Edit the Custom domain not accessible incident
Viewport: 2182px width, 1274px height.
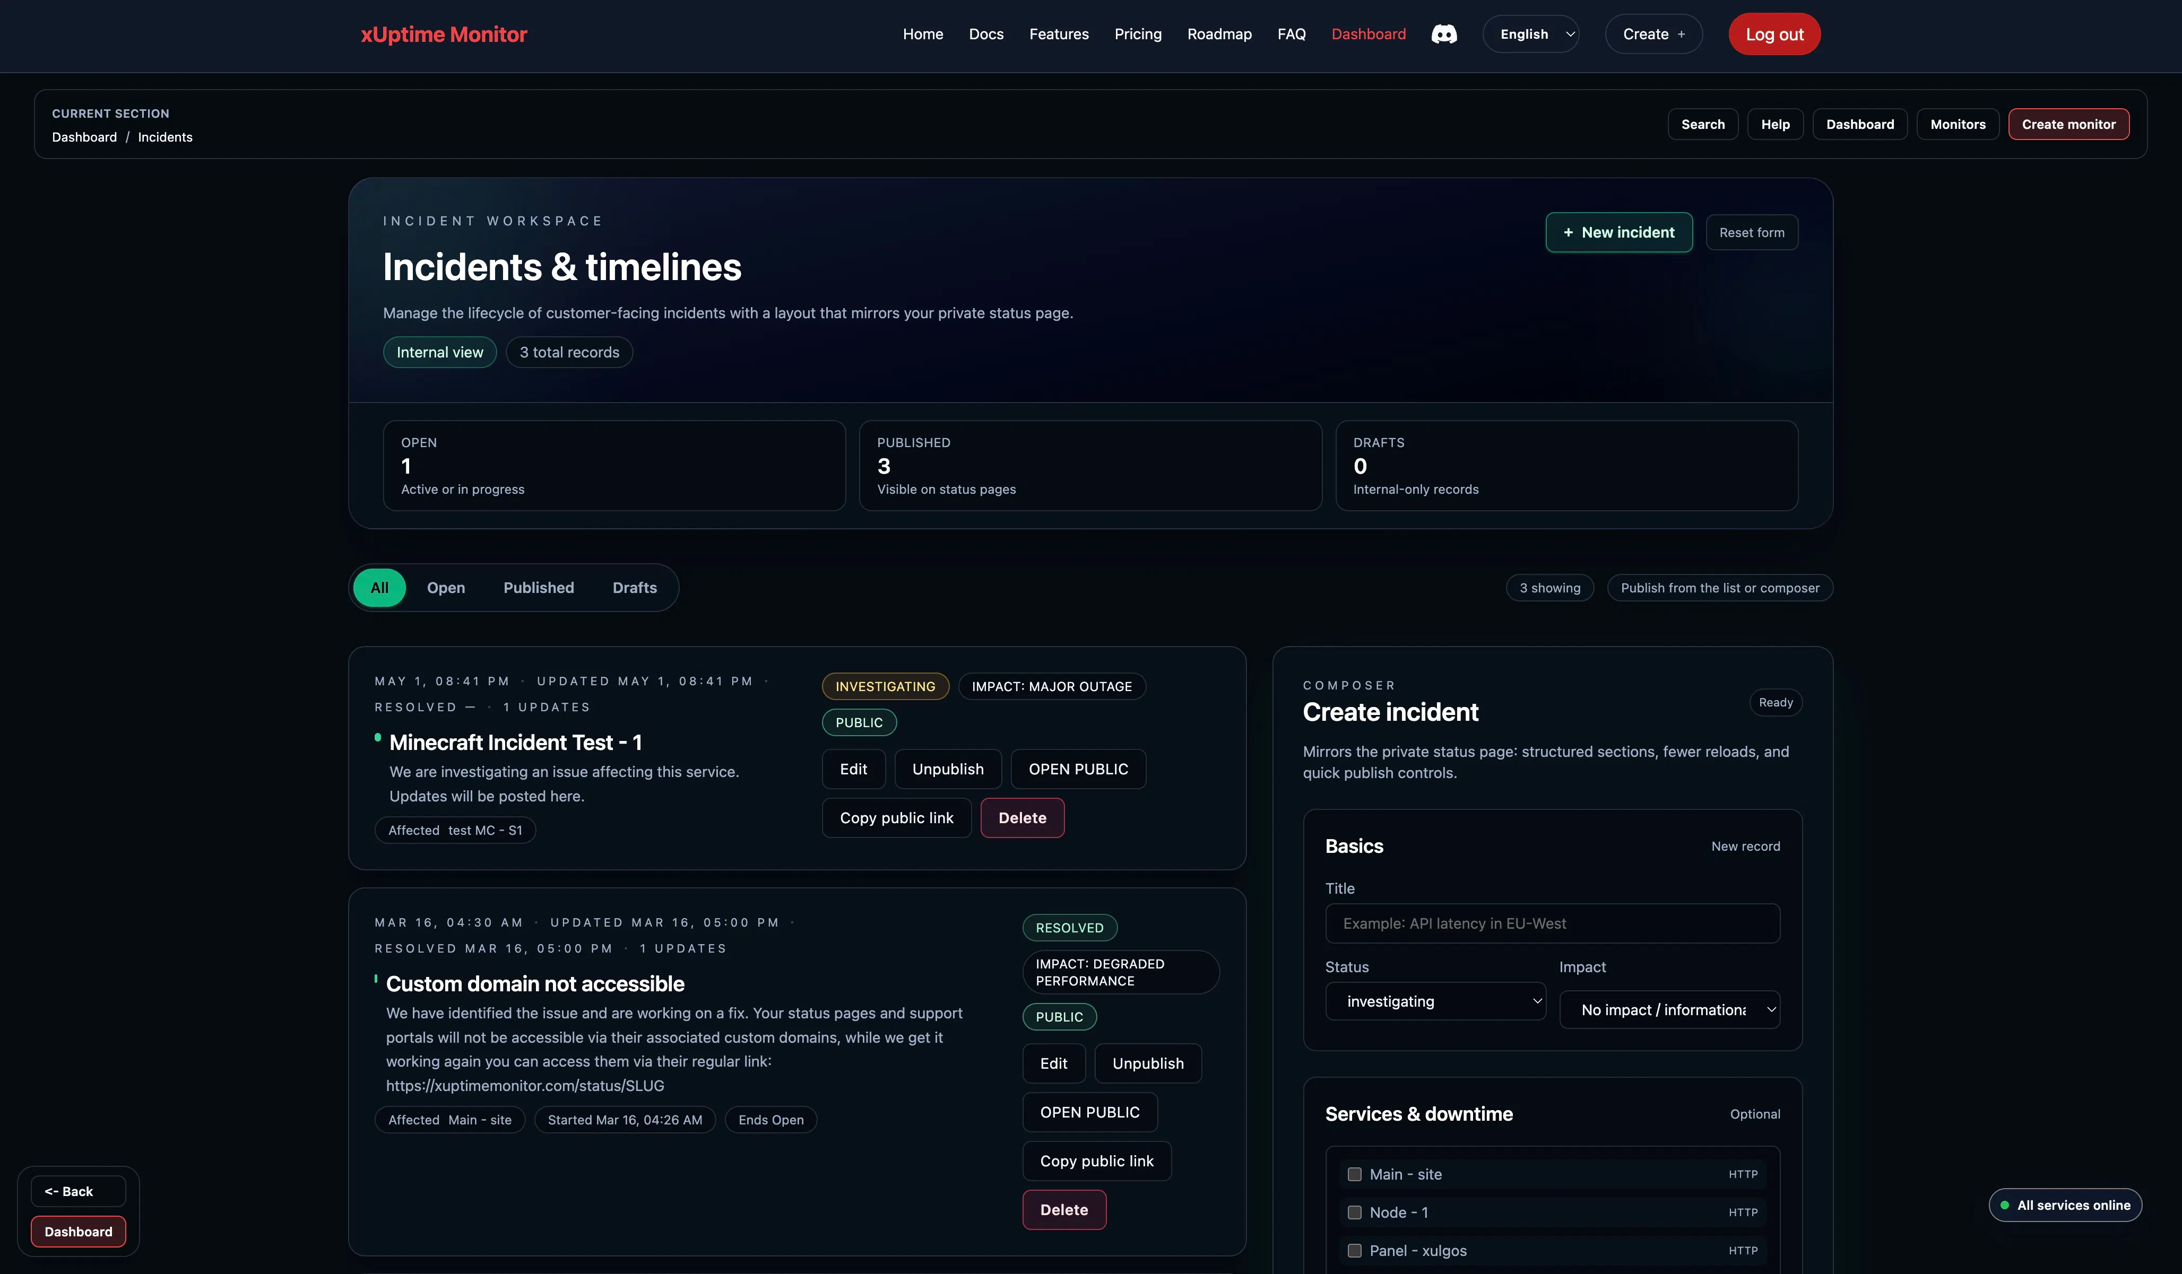1054,1063
